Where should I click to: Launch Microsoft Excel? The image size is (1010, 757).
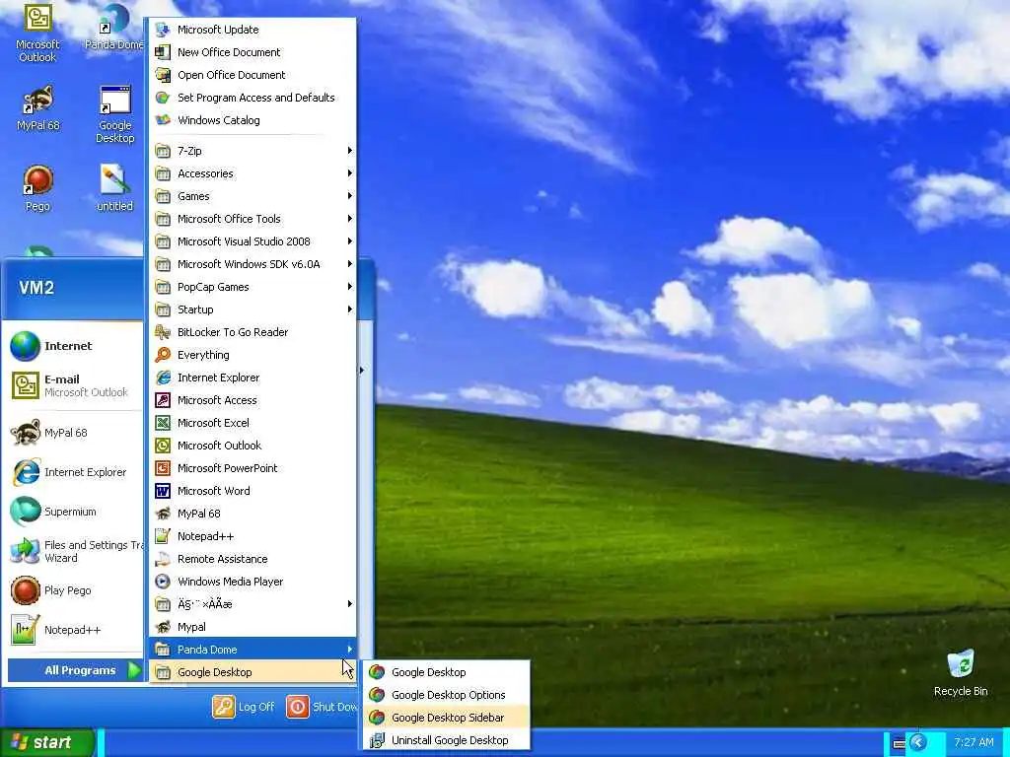click(x=252, y=423)
